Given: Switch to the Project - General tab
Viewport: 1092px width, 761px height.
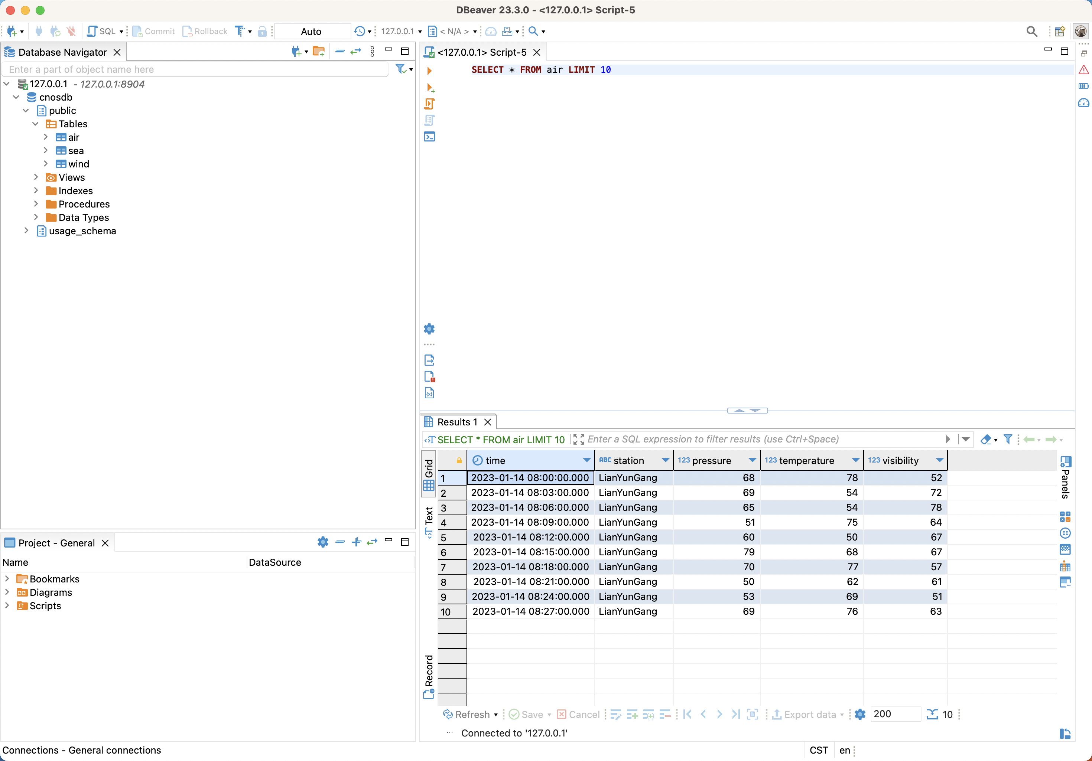Looking at the screenshot, I should (x=56, y=542).
